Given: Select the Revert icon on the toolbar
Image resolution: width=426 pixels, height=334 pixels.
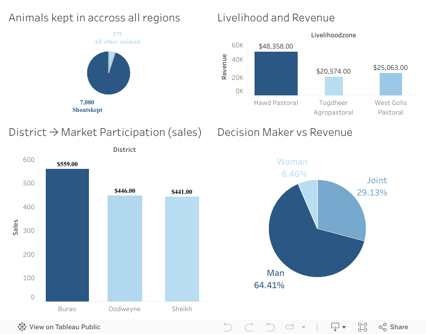Looking at the screenshot, I should coord(271,327).
